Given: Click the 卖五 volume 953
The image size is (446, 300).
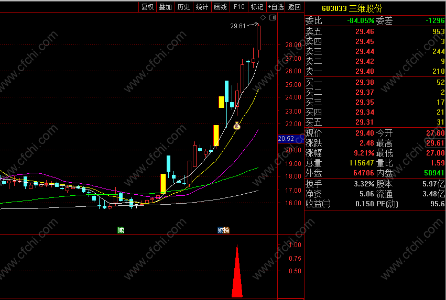Looking at the screenshot, I should pos(438,31).
